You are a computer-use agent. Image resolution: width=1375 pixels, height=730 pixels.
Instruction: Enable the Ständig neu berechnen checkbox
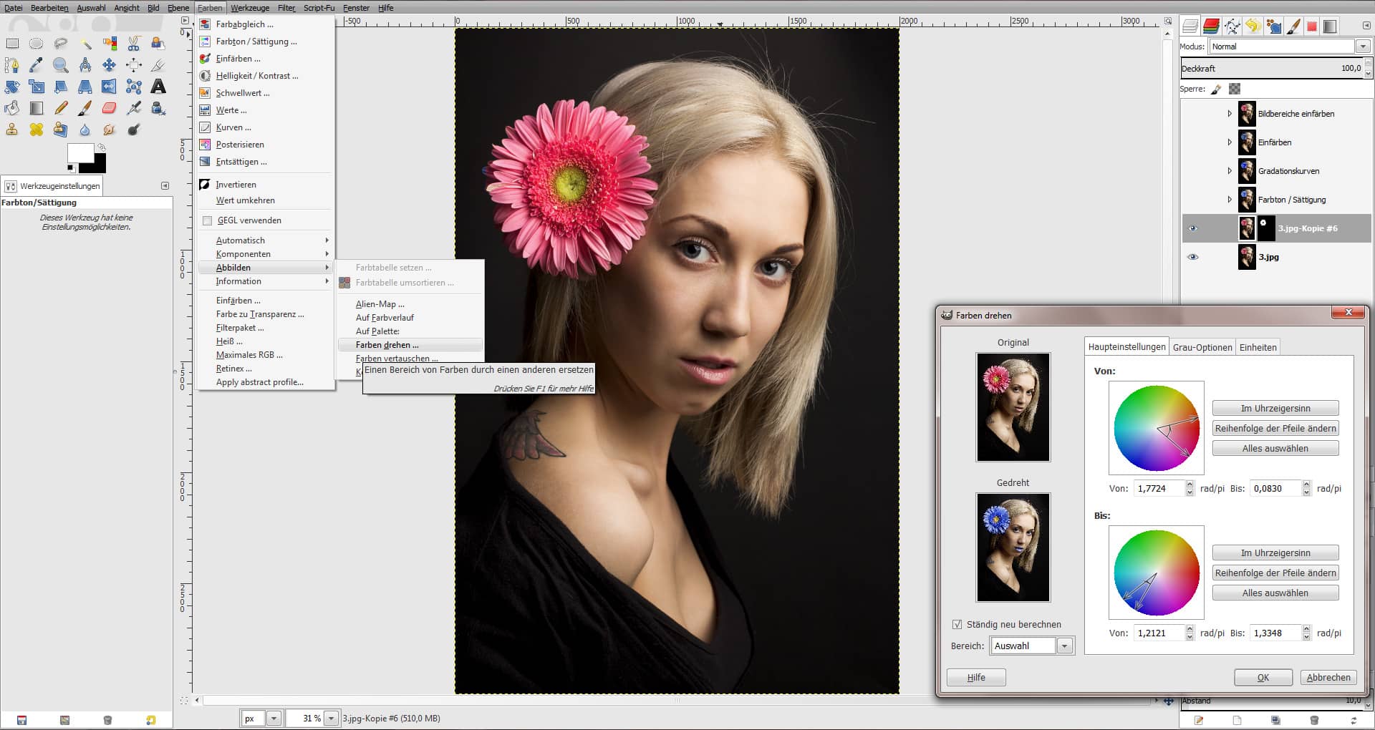coord(957,624)
